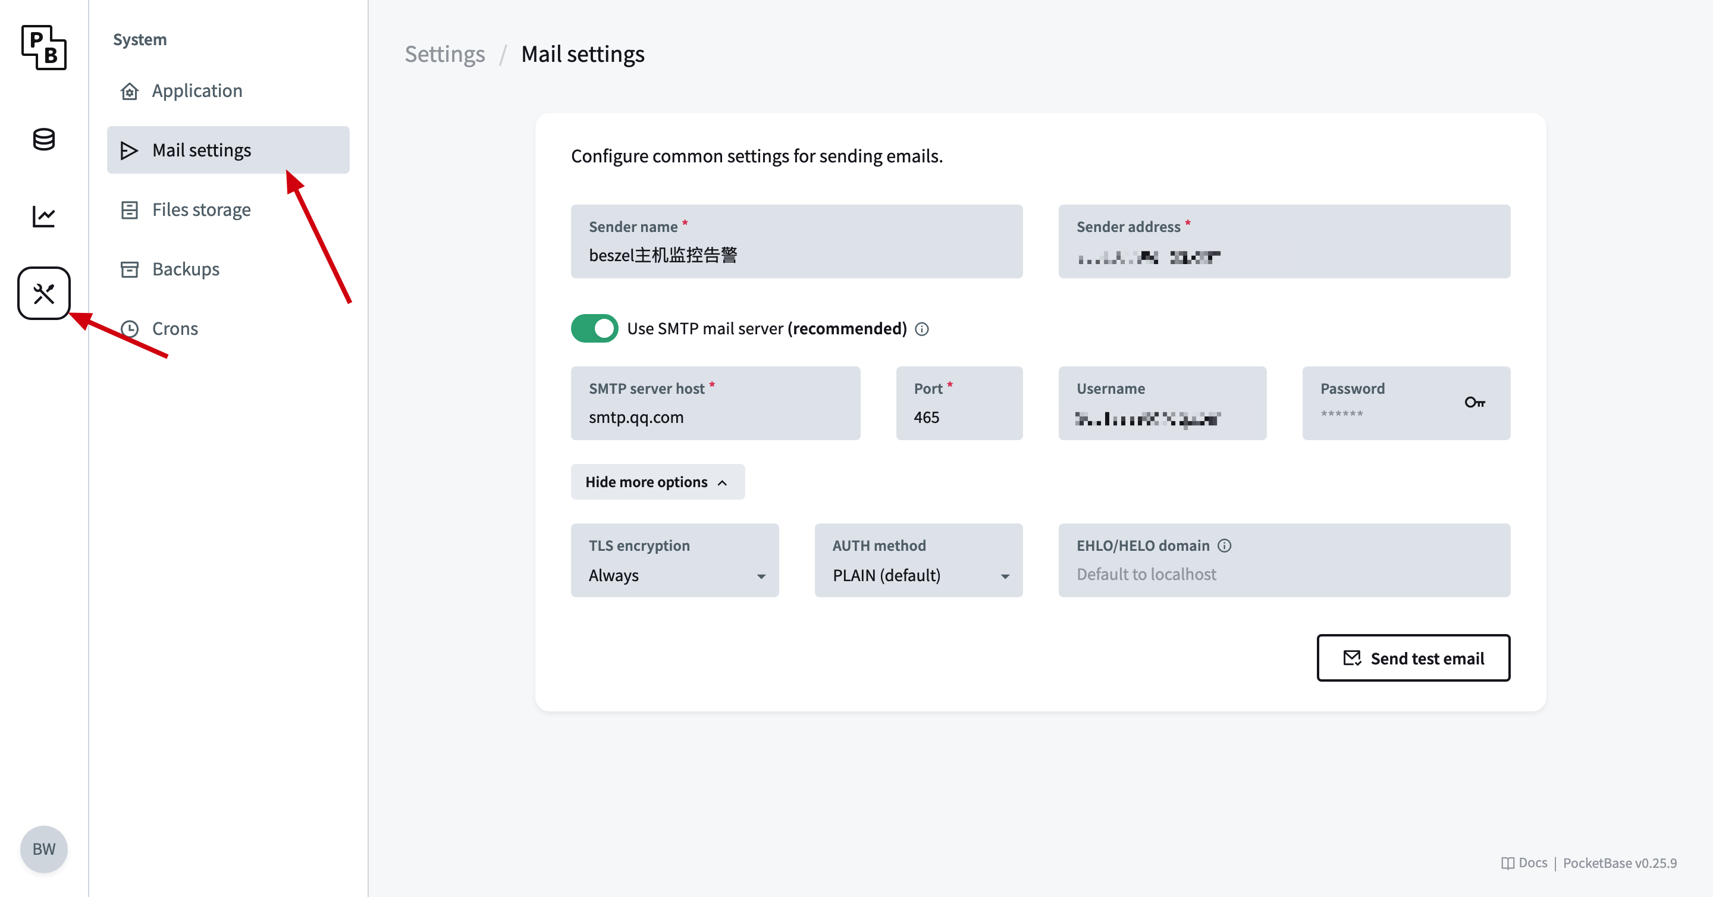This screenshot has height=897, width=1713.
Task: Go to Files storage settings
Action: click(x=201, y=209)
